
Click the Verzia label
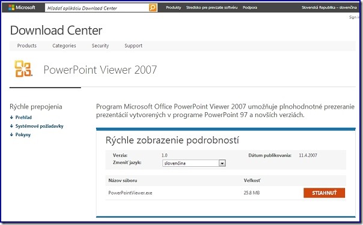120,155
